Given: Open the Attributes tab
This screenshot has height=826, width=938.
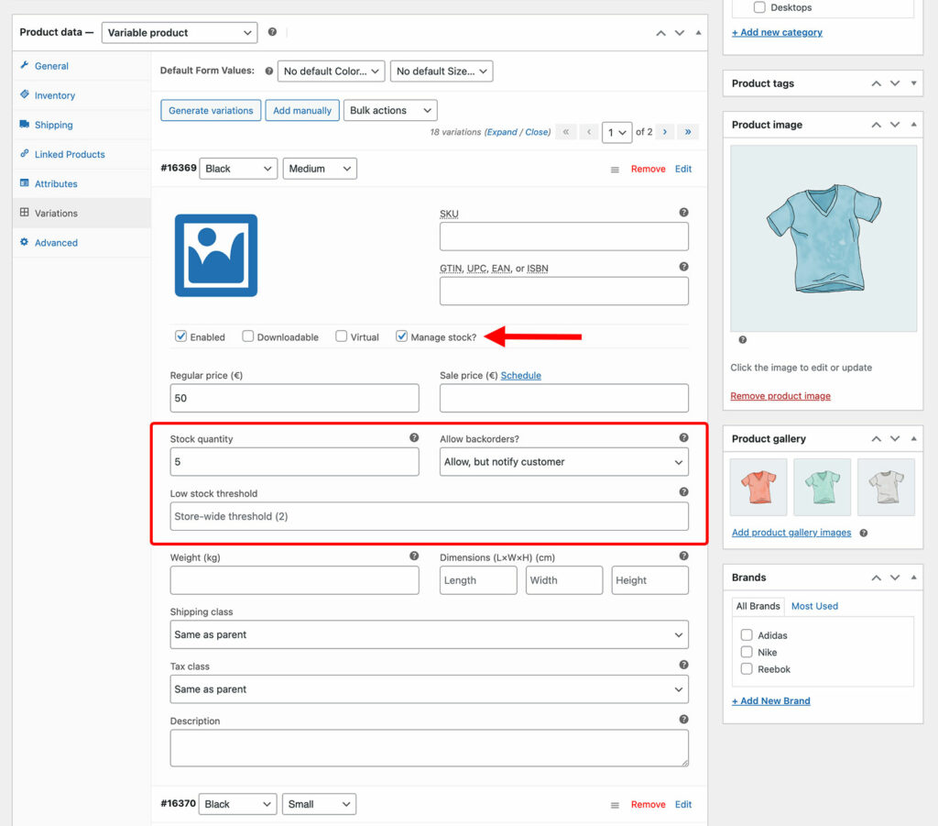Looking at the screenshot, I should tap(56, 183).
